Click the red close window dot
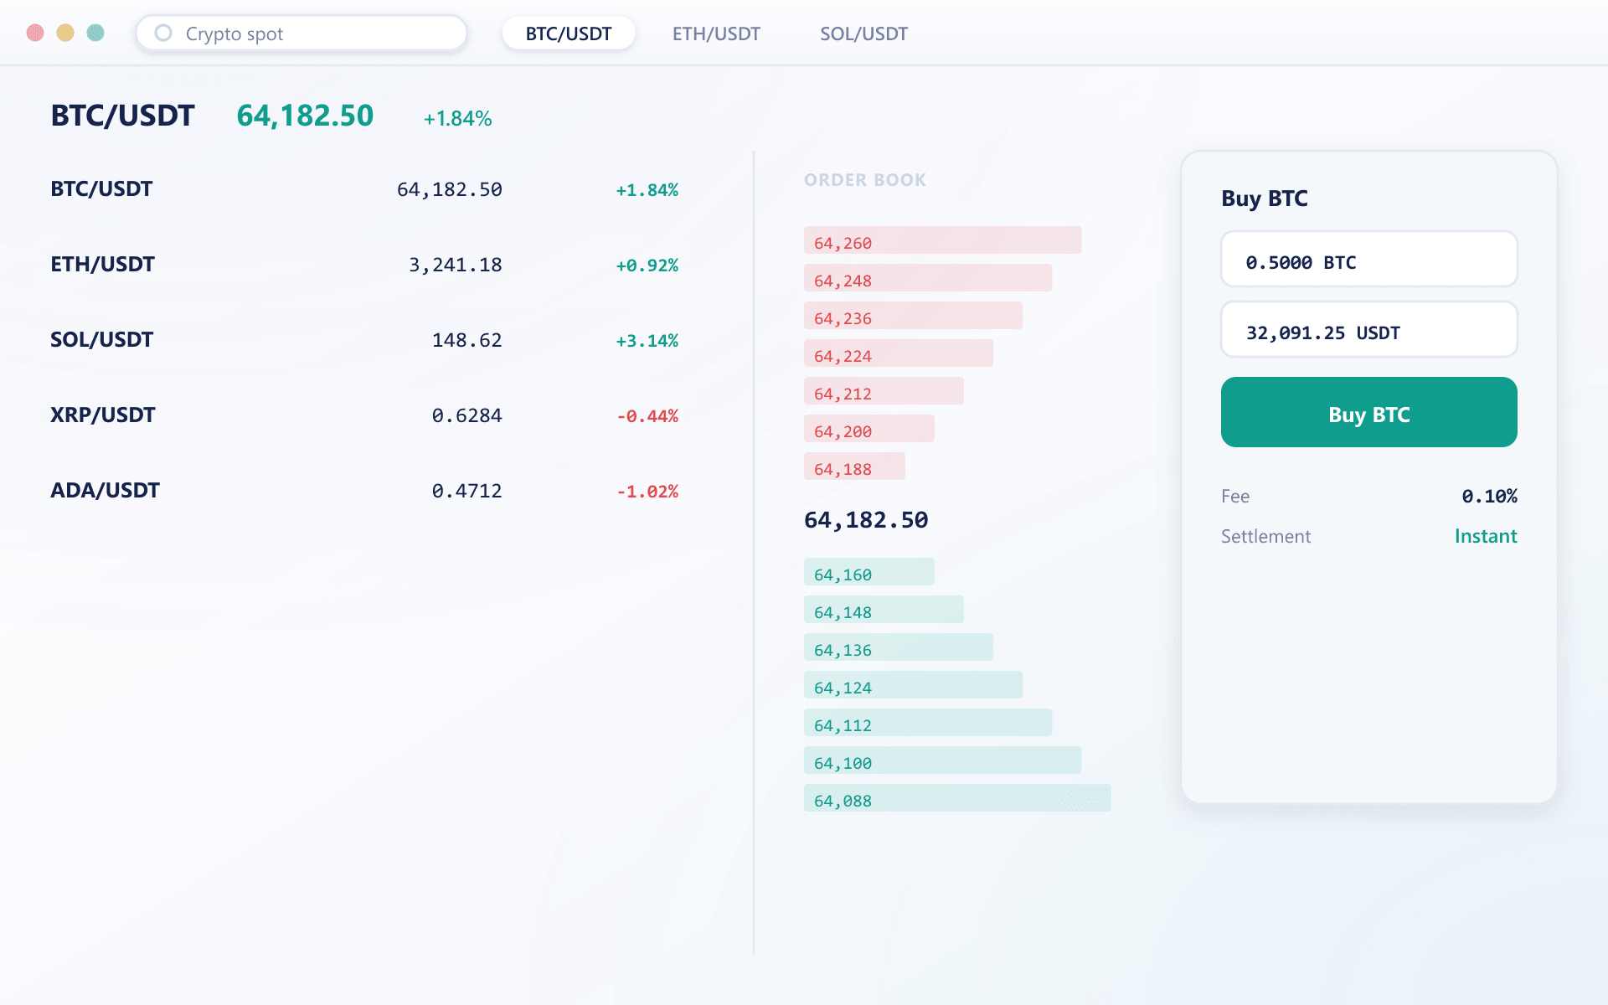 click(x=35, y=33)
